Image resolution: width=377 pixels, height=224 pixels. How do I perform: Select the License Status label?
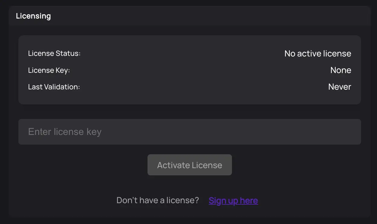point(54,53)
